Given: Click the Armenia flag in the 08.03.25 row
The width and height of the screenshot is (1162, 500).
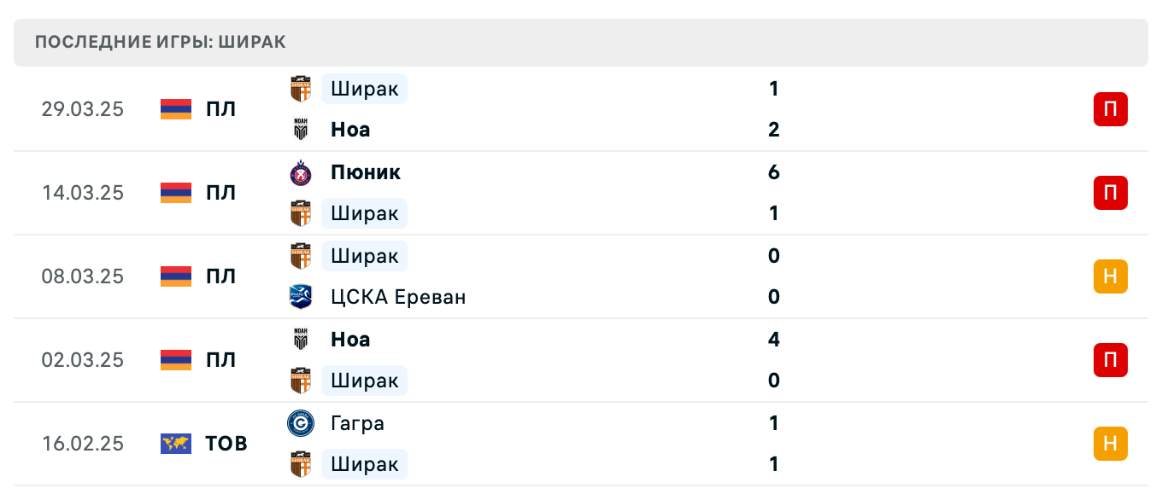Looking at the screenshot, I should point(174,276).
